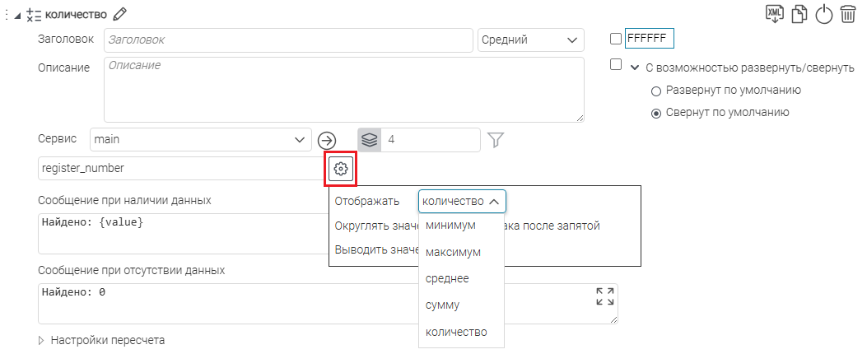Select 'Развернут по умолчанию' radio button
867x354 pixels.
point(656,91)
